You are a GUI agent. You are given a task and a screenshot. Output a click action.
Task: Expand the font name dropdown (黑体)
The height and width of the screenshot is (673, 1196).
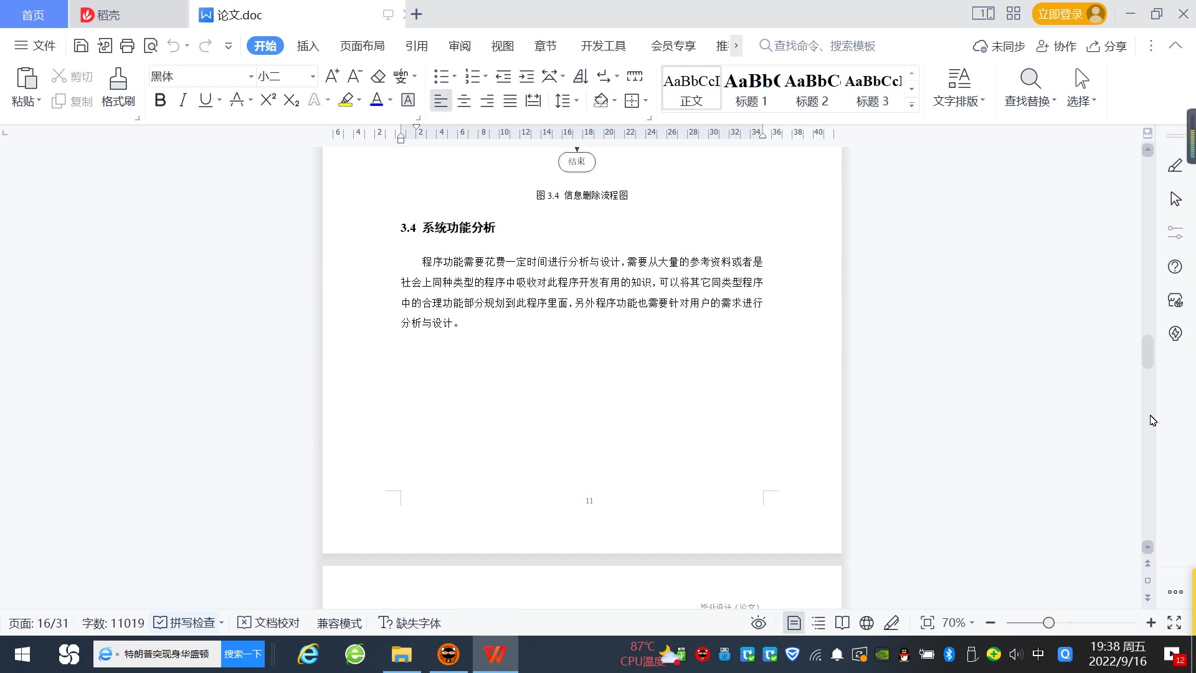pyautogui.click(x=251, y=77)
